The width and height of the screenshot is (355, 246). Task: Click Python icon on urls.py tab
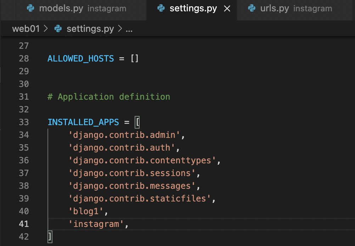pos(252,8)
